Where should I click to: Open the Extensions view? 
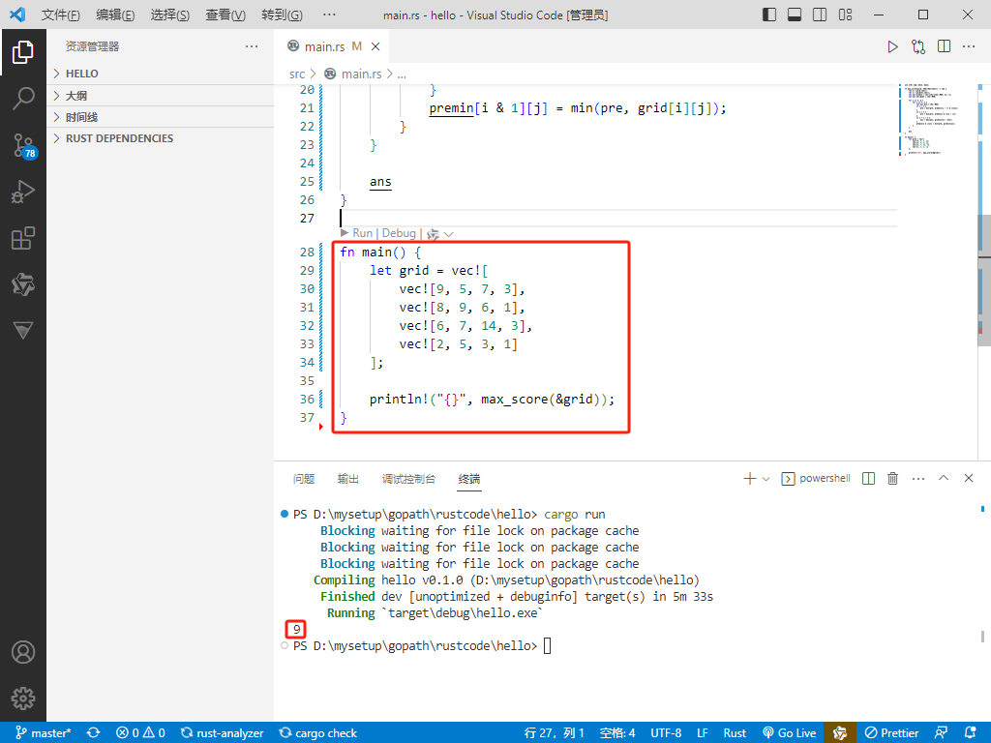(x=23, y=239)
